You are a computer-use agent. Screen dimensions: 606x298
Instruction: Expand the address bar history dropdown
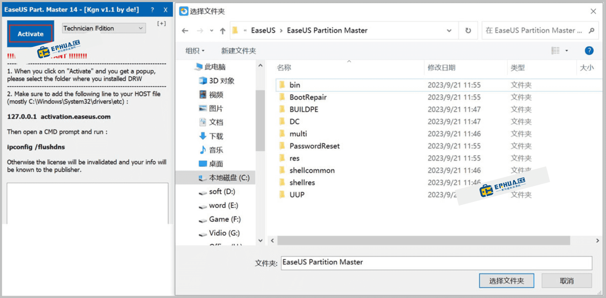tap(449, 31)
